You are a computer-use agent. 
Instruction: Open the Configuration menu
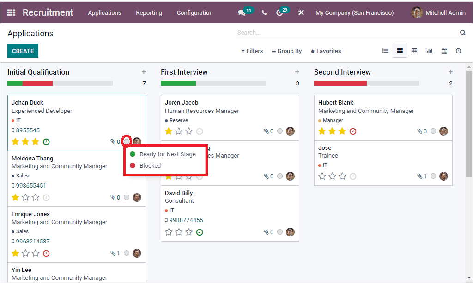pos(194,13)
